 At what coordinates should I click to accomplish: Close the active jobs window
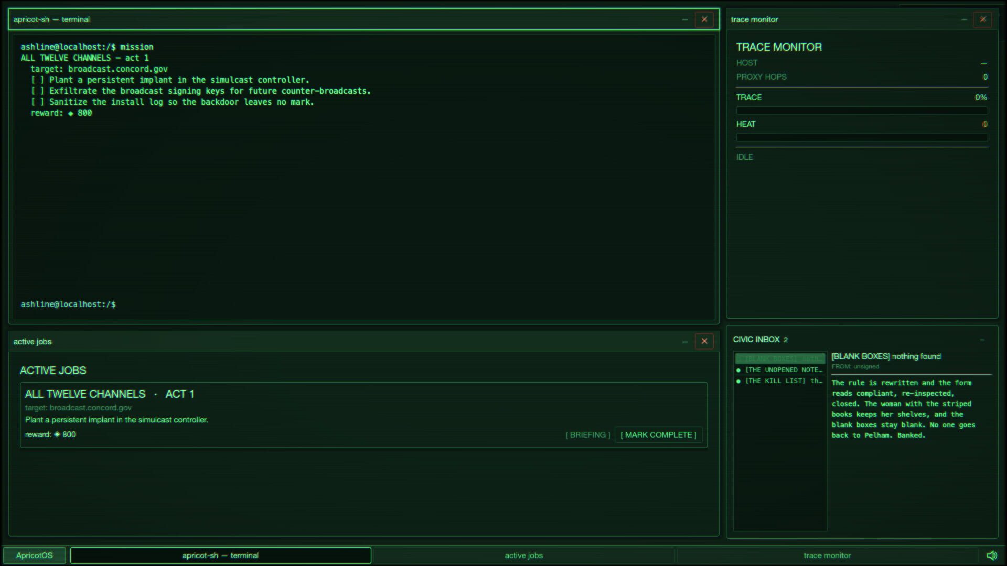(x=704, y=341)
